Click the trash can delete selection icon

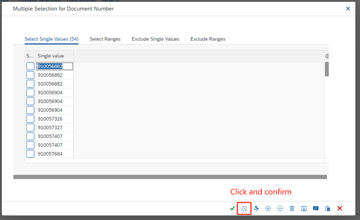[292, 208]
